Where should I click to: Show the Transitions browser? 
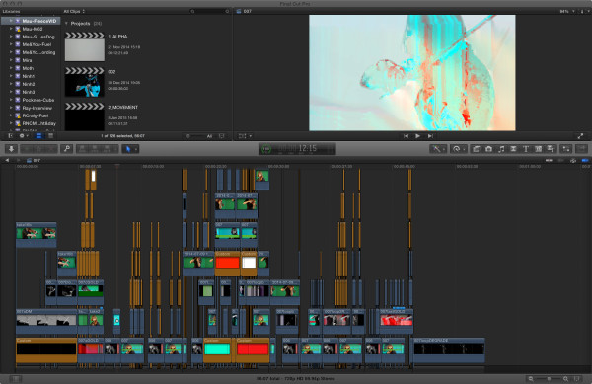pos(513,149)
